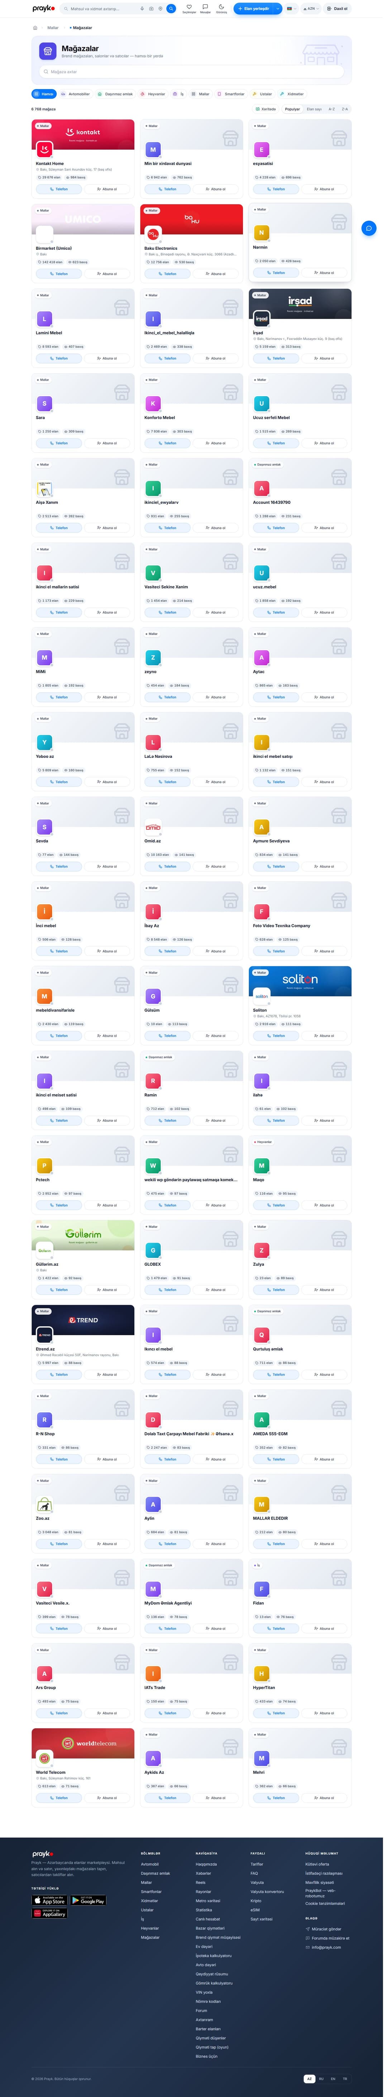Image resolution: width=387 pixels, height=2097 pixels.
Task: Sort stores by Elan sayı
Action: [x=314, y=109]
